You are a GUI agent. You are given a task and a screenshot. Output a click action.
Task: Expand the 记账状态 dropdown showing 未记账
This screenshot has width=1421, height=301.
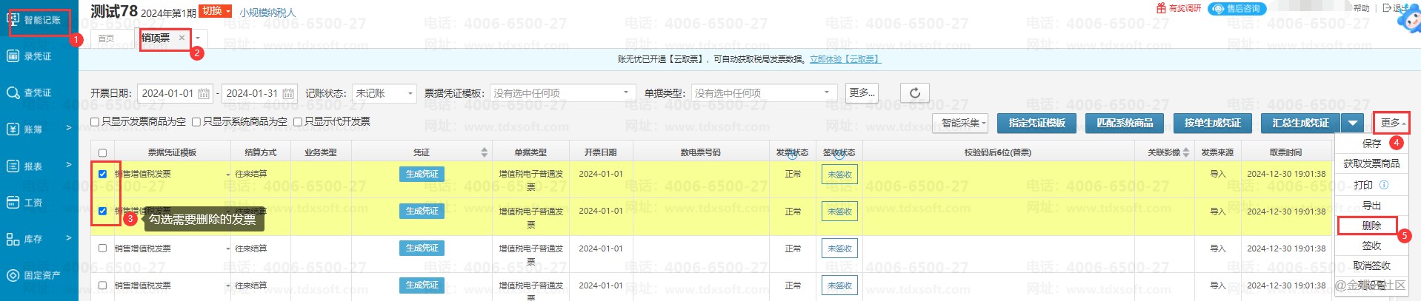point(384,93)
